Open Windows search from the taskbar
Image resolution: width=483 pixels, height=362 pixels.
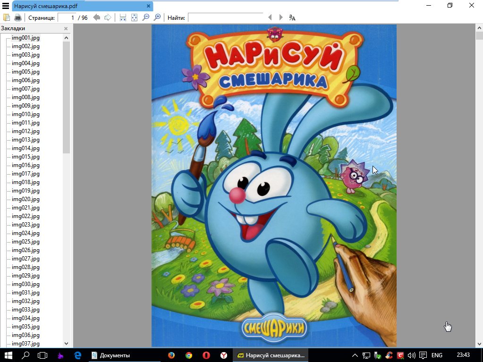25,355
